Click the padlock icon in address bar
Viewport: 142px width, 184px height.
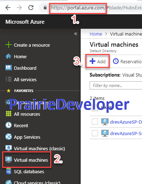click(x=45, y=8)
